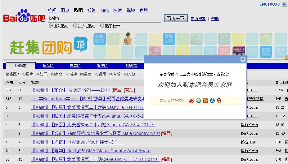288x164 pixels.
Task: Open the ku视频 category link
Action: 100,74
